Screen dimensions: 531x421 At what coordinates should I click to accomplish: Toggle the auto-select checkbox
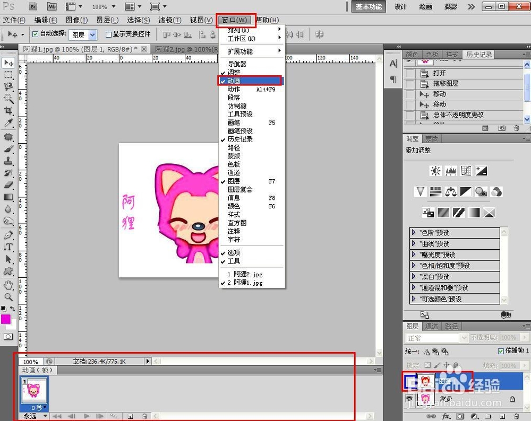(35, 34)
